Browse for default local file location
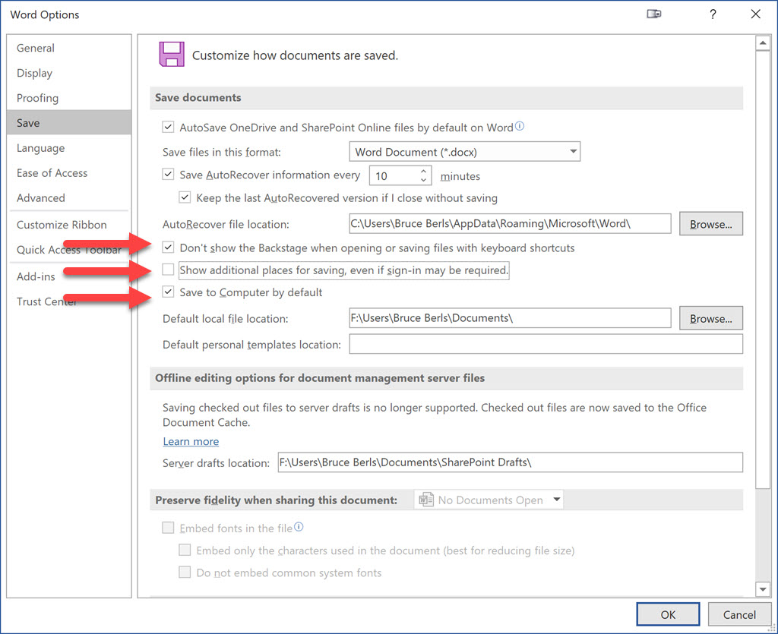Image resolution: width=778 pixels, height=634 pixels. [x=711, y=318]
